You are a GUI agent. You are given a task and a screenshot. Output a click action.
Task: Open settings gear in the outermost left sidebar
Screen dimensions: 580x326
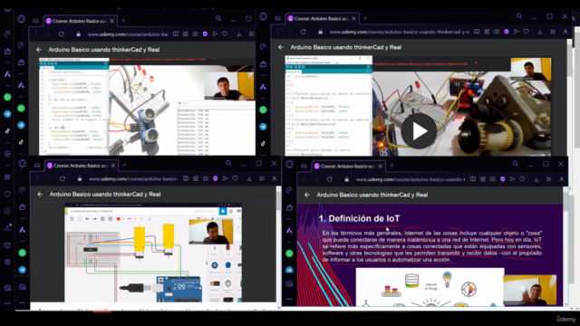tap(7, 262)
